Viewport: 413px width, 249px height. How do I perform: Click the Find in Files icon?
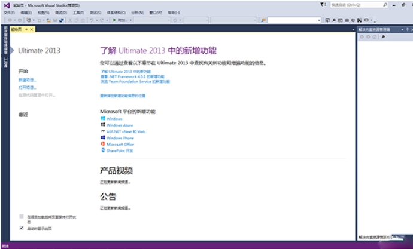tap(263, 20)
